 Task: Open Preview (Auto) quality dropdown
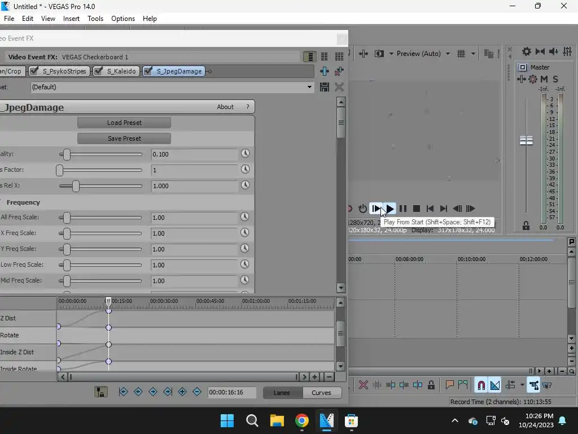423,54
